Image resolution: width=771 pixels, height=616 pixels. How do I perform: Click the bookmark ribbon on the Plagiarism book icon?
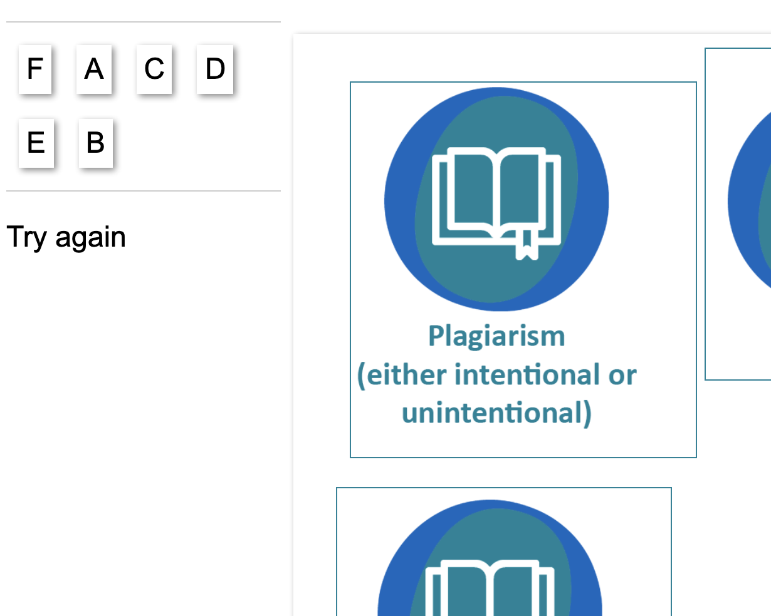527,245
